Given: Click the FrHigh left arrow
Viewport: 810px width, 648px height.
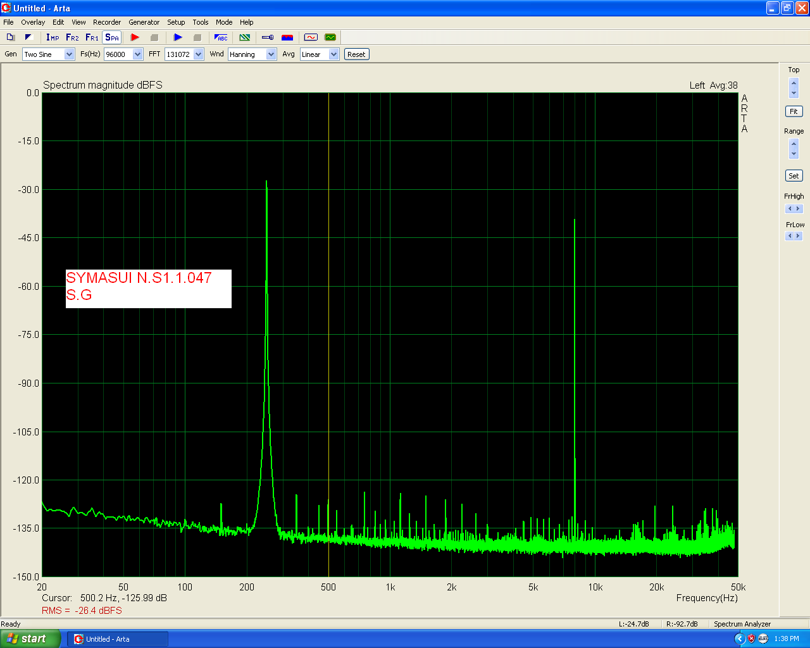Looking at the screenshot, I should point(790,209).
